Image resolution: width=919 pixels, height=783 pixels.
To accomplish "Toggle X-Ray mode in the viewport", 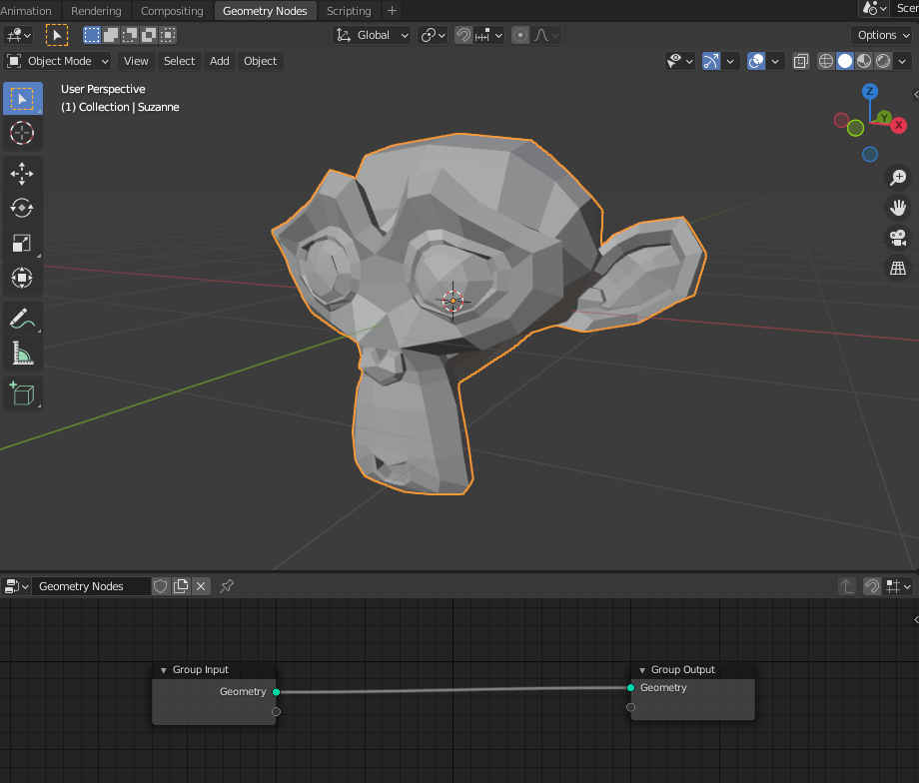I will 800,61.
